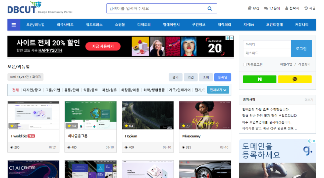Open the 구인정보 menu

(x=199, y=25)
